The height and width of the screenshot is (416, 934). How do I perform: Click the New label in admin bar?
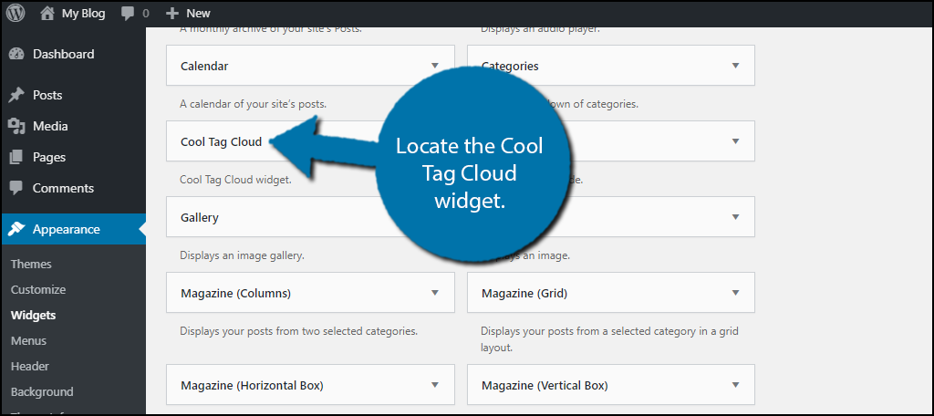198,13
